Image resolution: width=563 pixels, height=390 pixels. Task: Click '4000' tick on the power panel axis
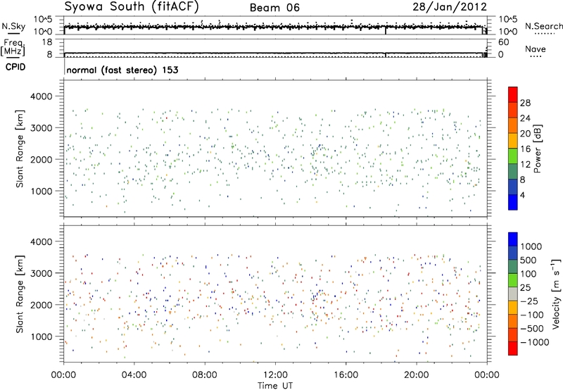point(41,96)
